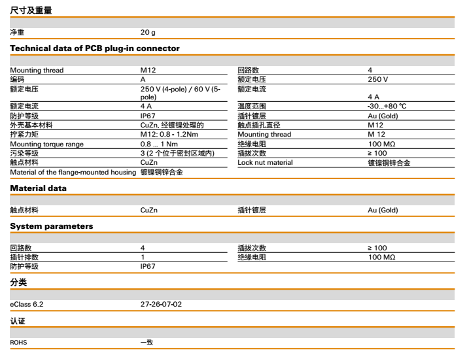Viewport: 469px width, 355px height.
Task: Click the 污染等级 row label
Action: click(x=24, y=153)
